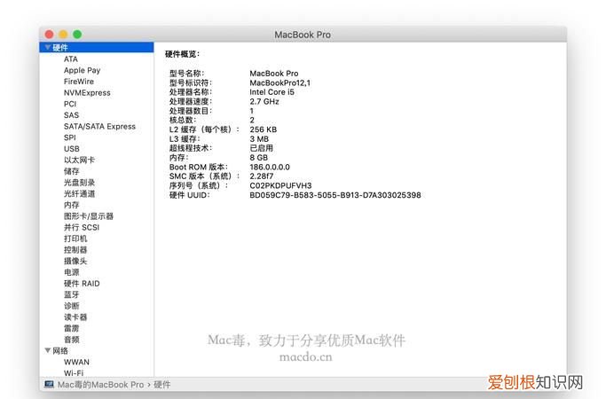Select NVMExpress in the sidebar
Image resolution: width=606 pixels, height=399 pixels.
tap(87, 92)
